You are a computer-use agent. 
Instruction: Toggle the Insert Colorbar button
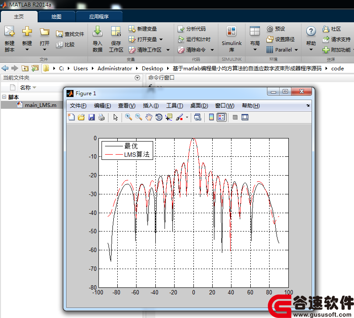click(211, 117)
